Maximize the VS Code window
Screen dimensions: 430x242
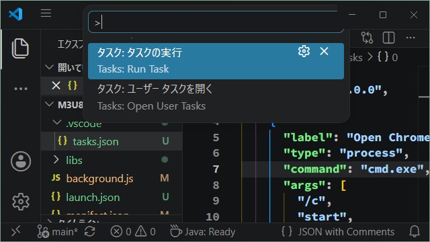coord(383,15)
